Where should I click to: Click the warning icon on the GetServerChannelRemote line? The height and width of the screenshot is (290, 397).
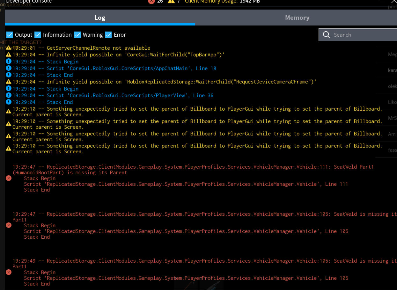point(9,47)
